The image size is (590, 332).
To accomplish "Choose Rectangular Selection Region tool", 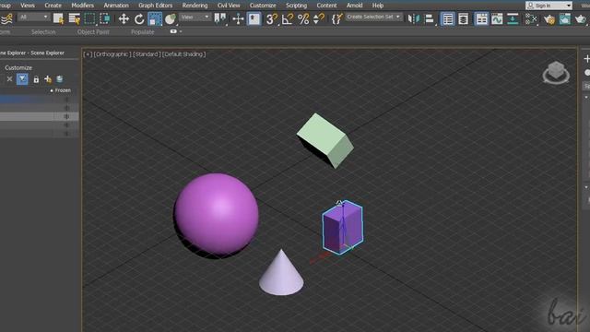I will (89, 18).
